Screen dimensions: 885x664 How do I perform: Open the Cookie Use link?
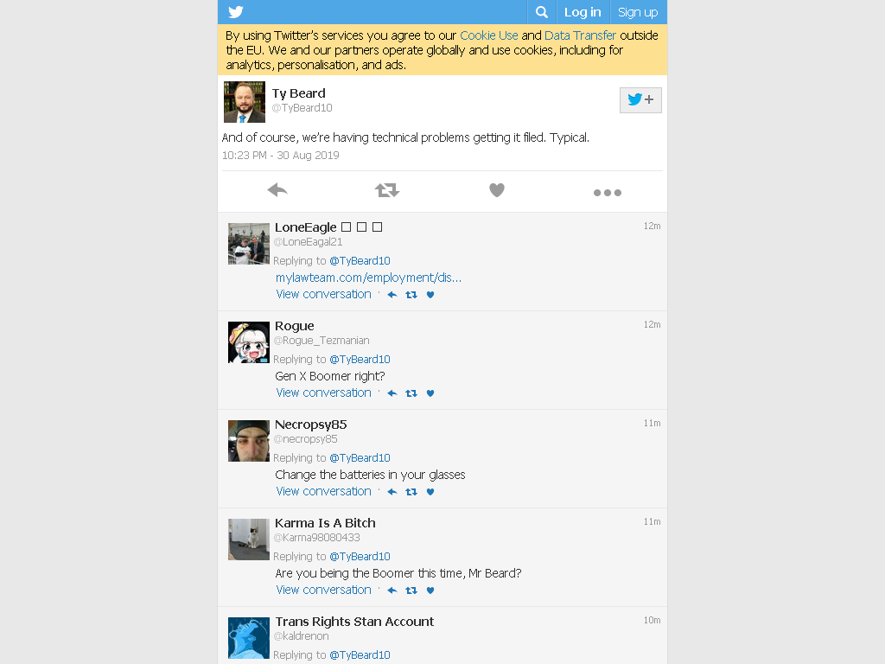tap(489, 35)
